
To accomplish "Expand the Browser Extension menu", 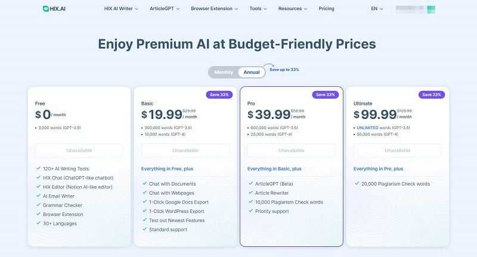I will tap(214, 9).
